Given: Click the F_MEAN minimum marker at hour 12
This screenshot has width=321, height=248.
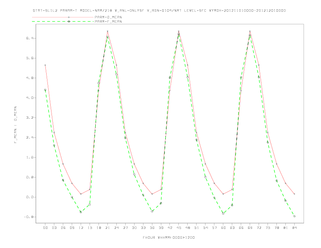Looking at the screenshot, I should (81, 212).
